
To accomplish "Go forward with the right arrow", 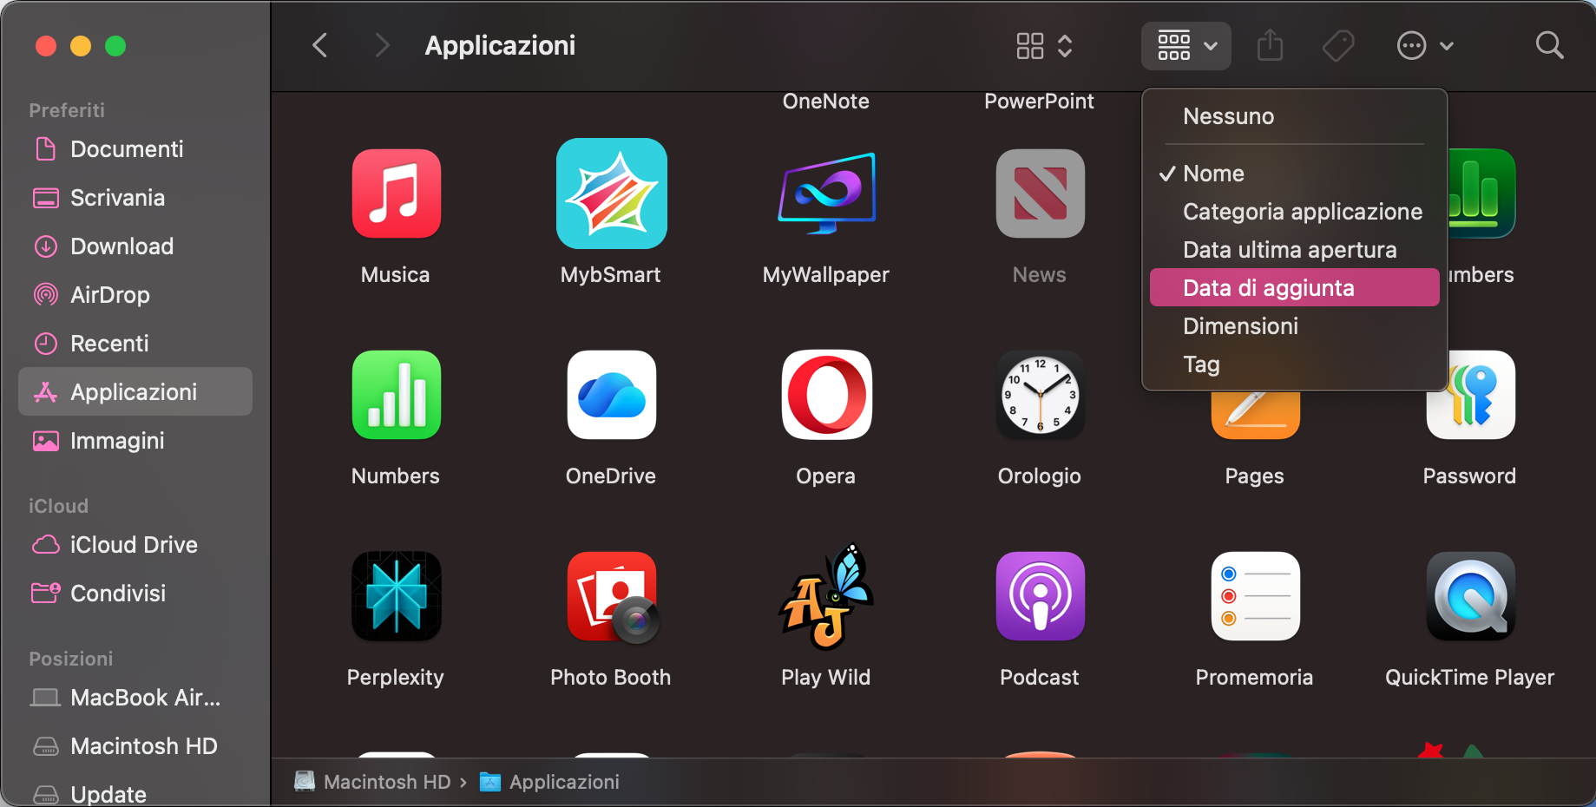I will coord(381,45).
